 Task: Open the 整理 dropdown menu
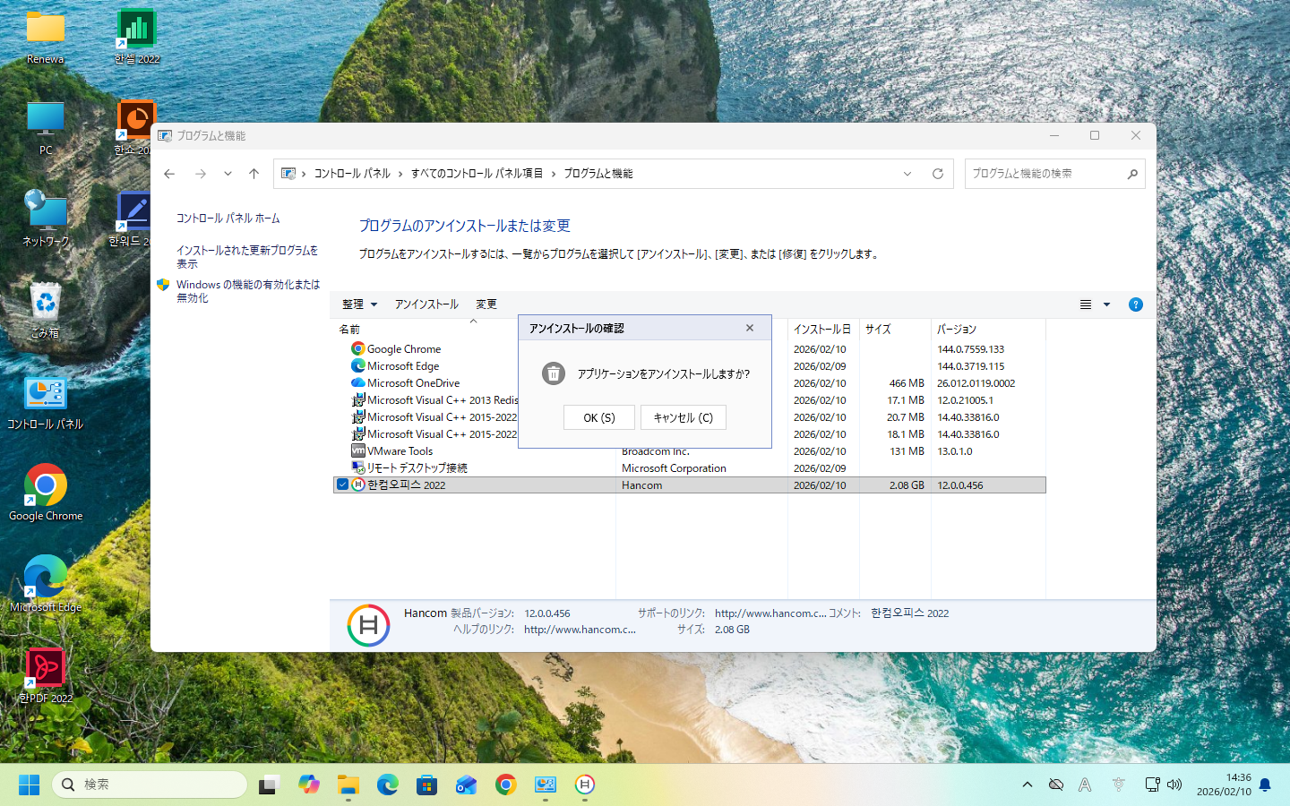click(x=359, y=304)
